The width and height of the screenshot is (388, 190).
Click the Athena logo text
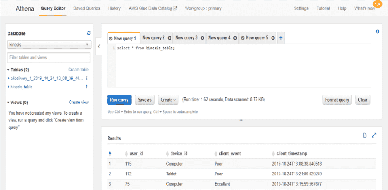(x=25, y=8)
